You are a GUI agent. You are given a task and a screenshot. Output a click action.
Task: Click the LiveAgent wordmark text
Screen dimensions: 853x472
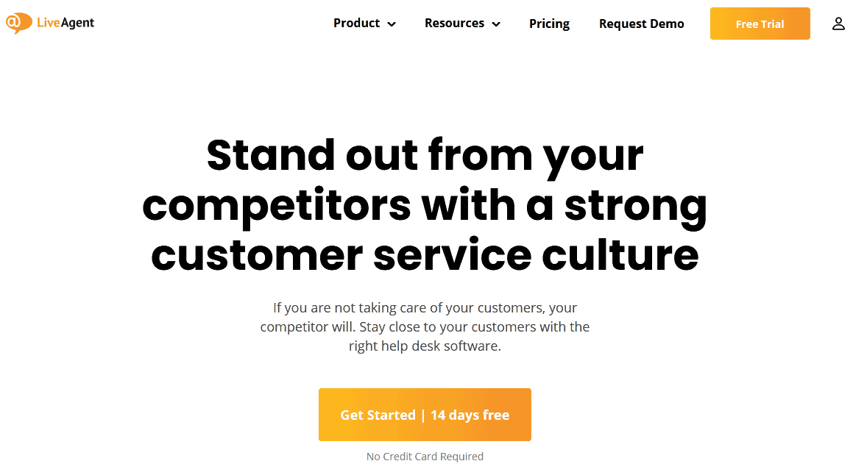point(66,23)
